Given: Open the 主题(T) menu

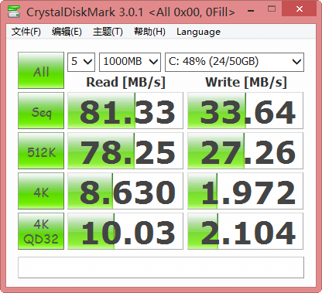Looking at the screenshot, I should (108, 32).
